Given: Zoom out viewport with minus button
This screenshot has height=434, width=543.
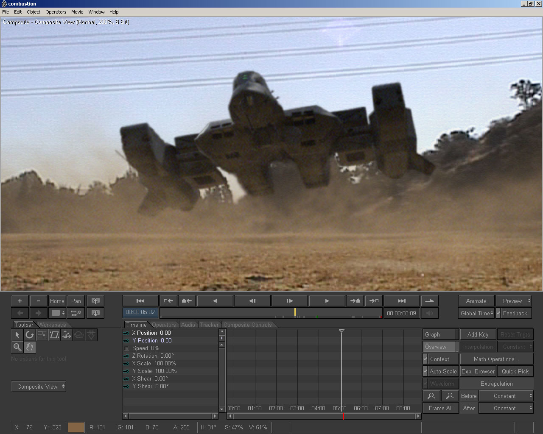Looking at the screenshot, I should tap(39, 301).
